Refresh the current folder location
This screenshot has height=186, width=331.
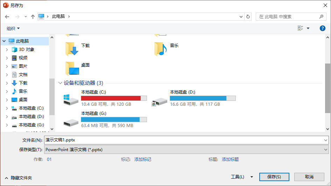coord(248,16)
